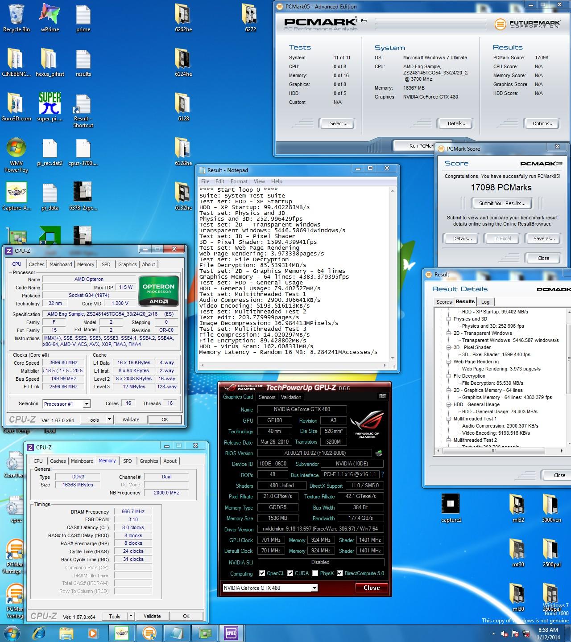The height and width of the screenshot is (642, 571).
Task: Switch to the SPD tab in CPU-Z Memory window
Action: (x=128, y=461)
